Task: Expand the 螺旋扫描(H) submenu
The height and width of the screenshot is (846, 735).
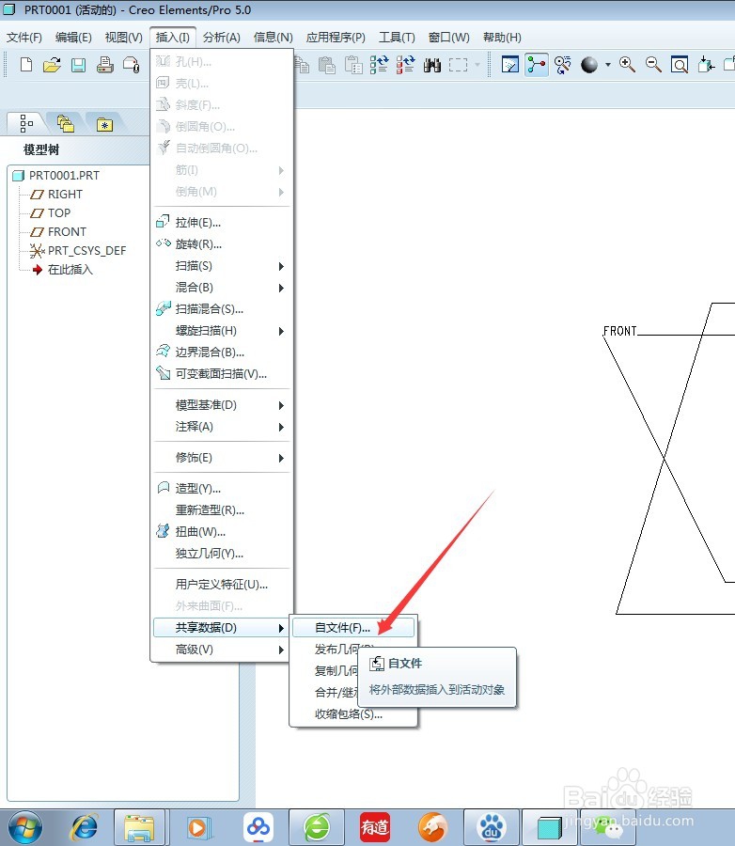Action: (x=222, y=331)
